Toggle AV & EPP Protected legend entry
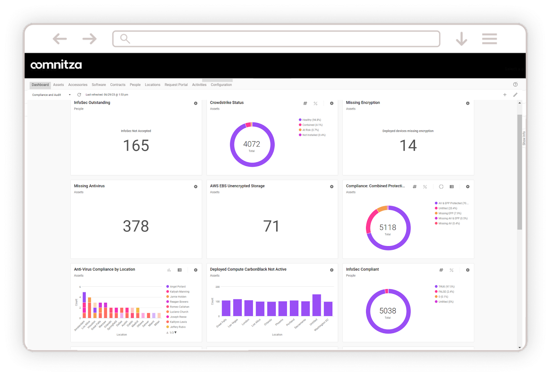The image size is (550, 375). (452, 203)
